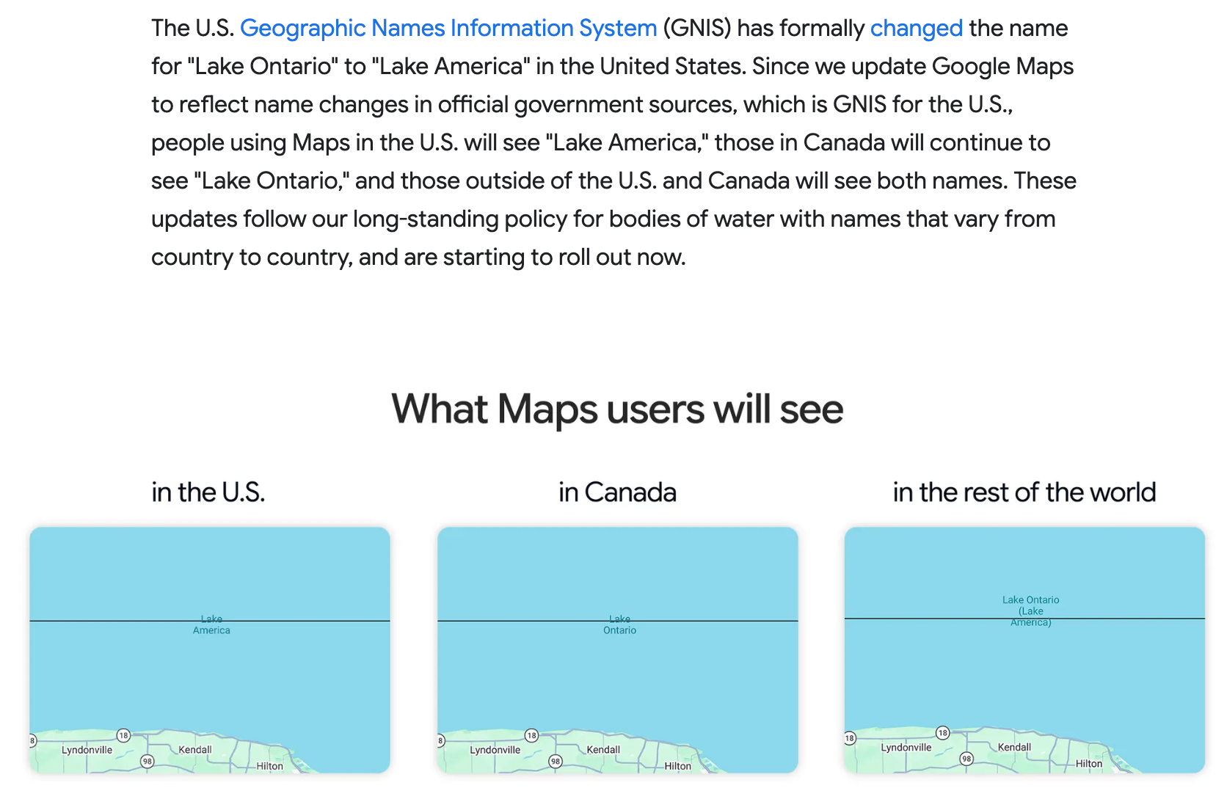Click Kendall in the Canada map
Screen dimensions: 1227x791
603,749
